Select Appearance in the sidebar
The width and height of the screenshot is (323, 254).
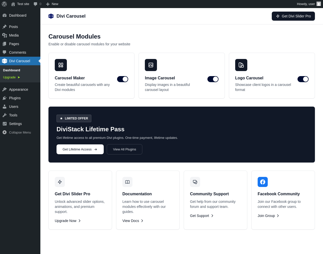(x=20, y=89)
